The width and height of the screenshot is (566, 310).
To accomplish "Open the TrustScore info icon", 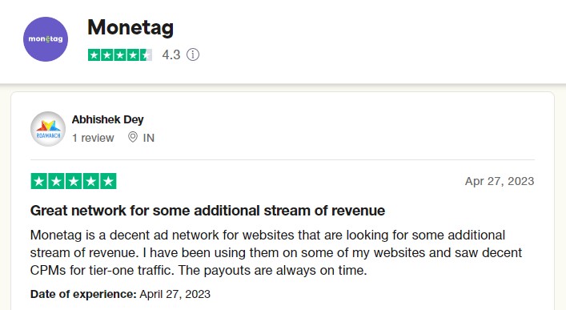I will pyautogui.click(x=193, y=55).
